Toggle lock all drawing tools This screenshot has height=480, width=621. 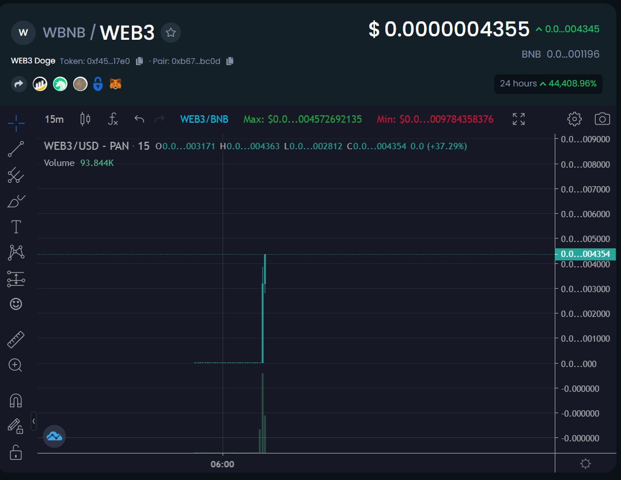(x=16, y=453)
